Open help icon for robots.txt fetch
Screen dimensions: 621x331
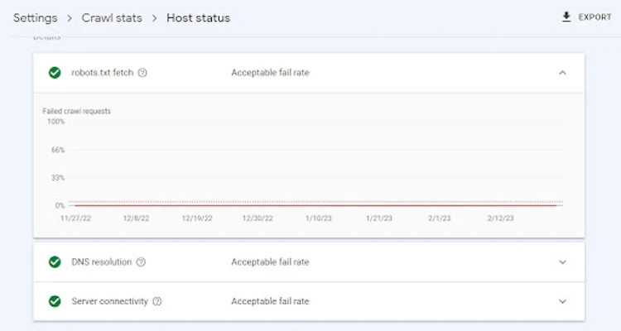click(142, 73)
